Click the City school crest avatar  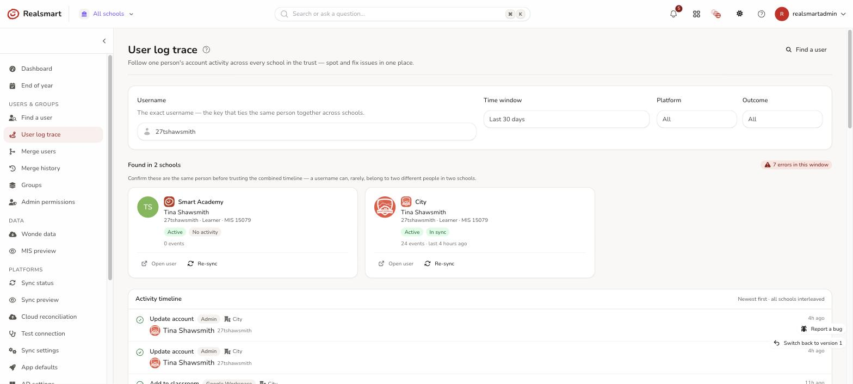385,207
